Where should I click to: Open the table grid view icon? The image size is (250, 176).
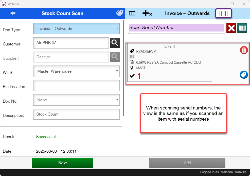point(132,13)
